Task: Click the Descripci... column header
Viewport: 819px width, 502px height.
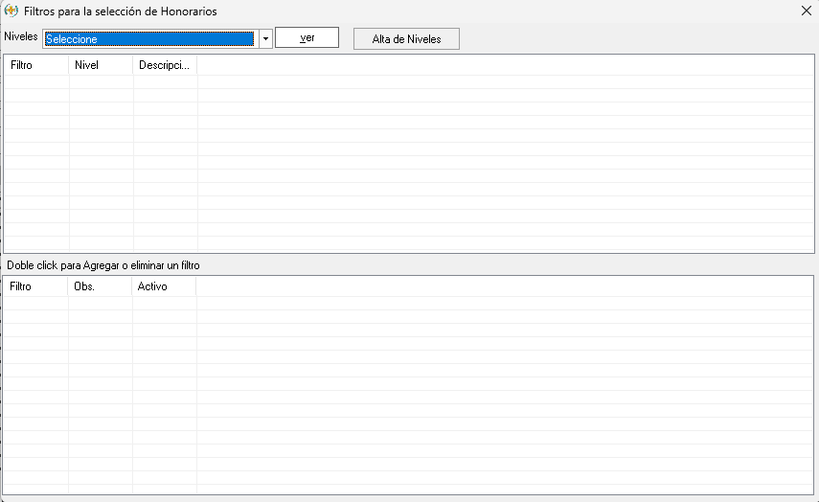Action: click(165, 65)
